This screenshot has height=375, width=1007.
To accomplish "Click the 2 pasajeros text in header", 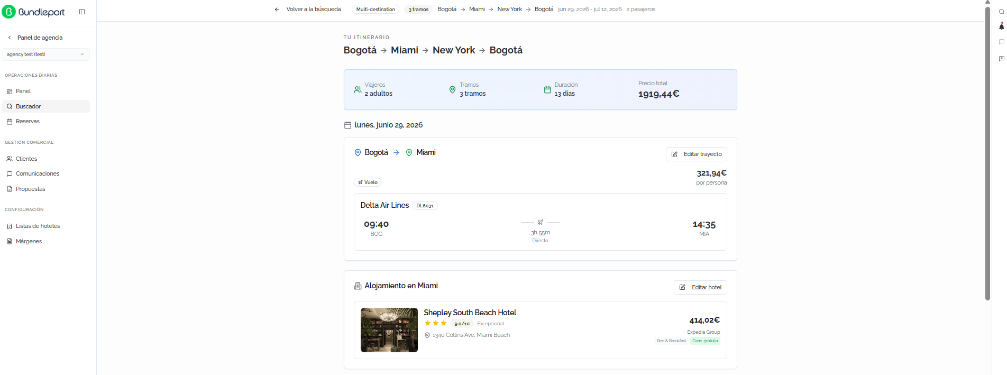I will coord(640,10).
